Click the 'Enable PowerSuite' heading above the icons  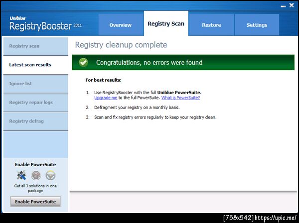35,165
